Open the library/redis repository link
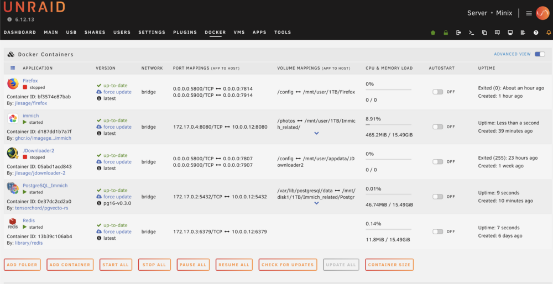 [29, 243]
